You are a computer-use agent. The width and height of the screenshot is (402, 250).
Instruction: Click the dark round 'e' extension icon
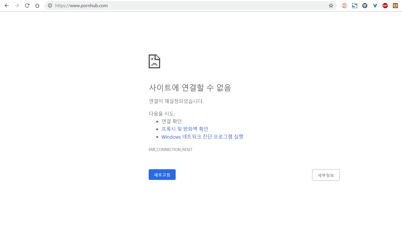coord(365,6)
